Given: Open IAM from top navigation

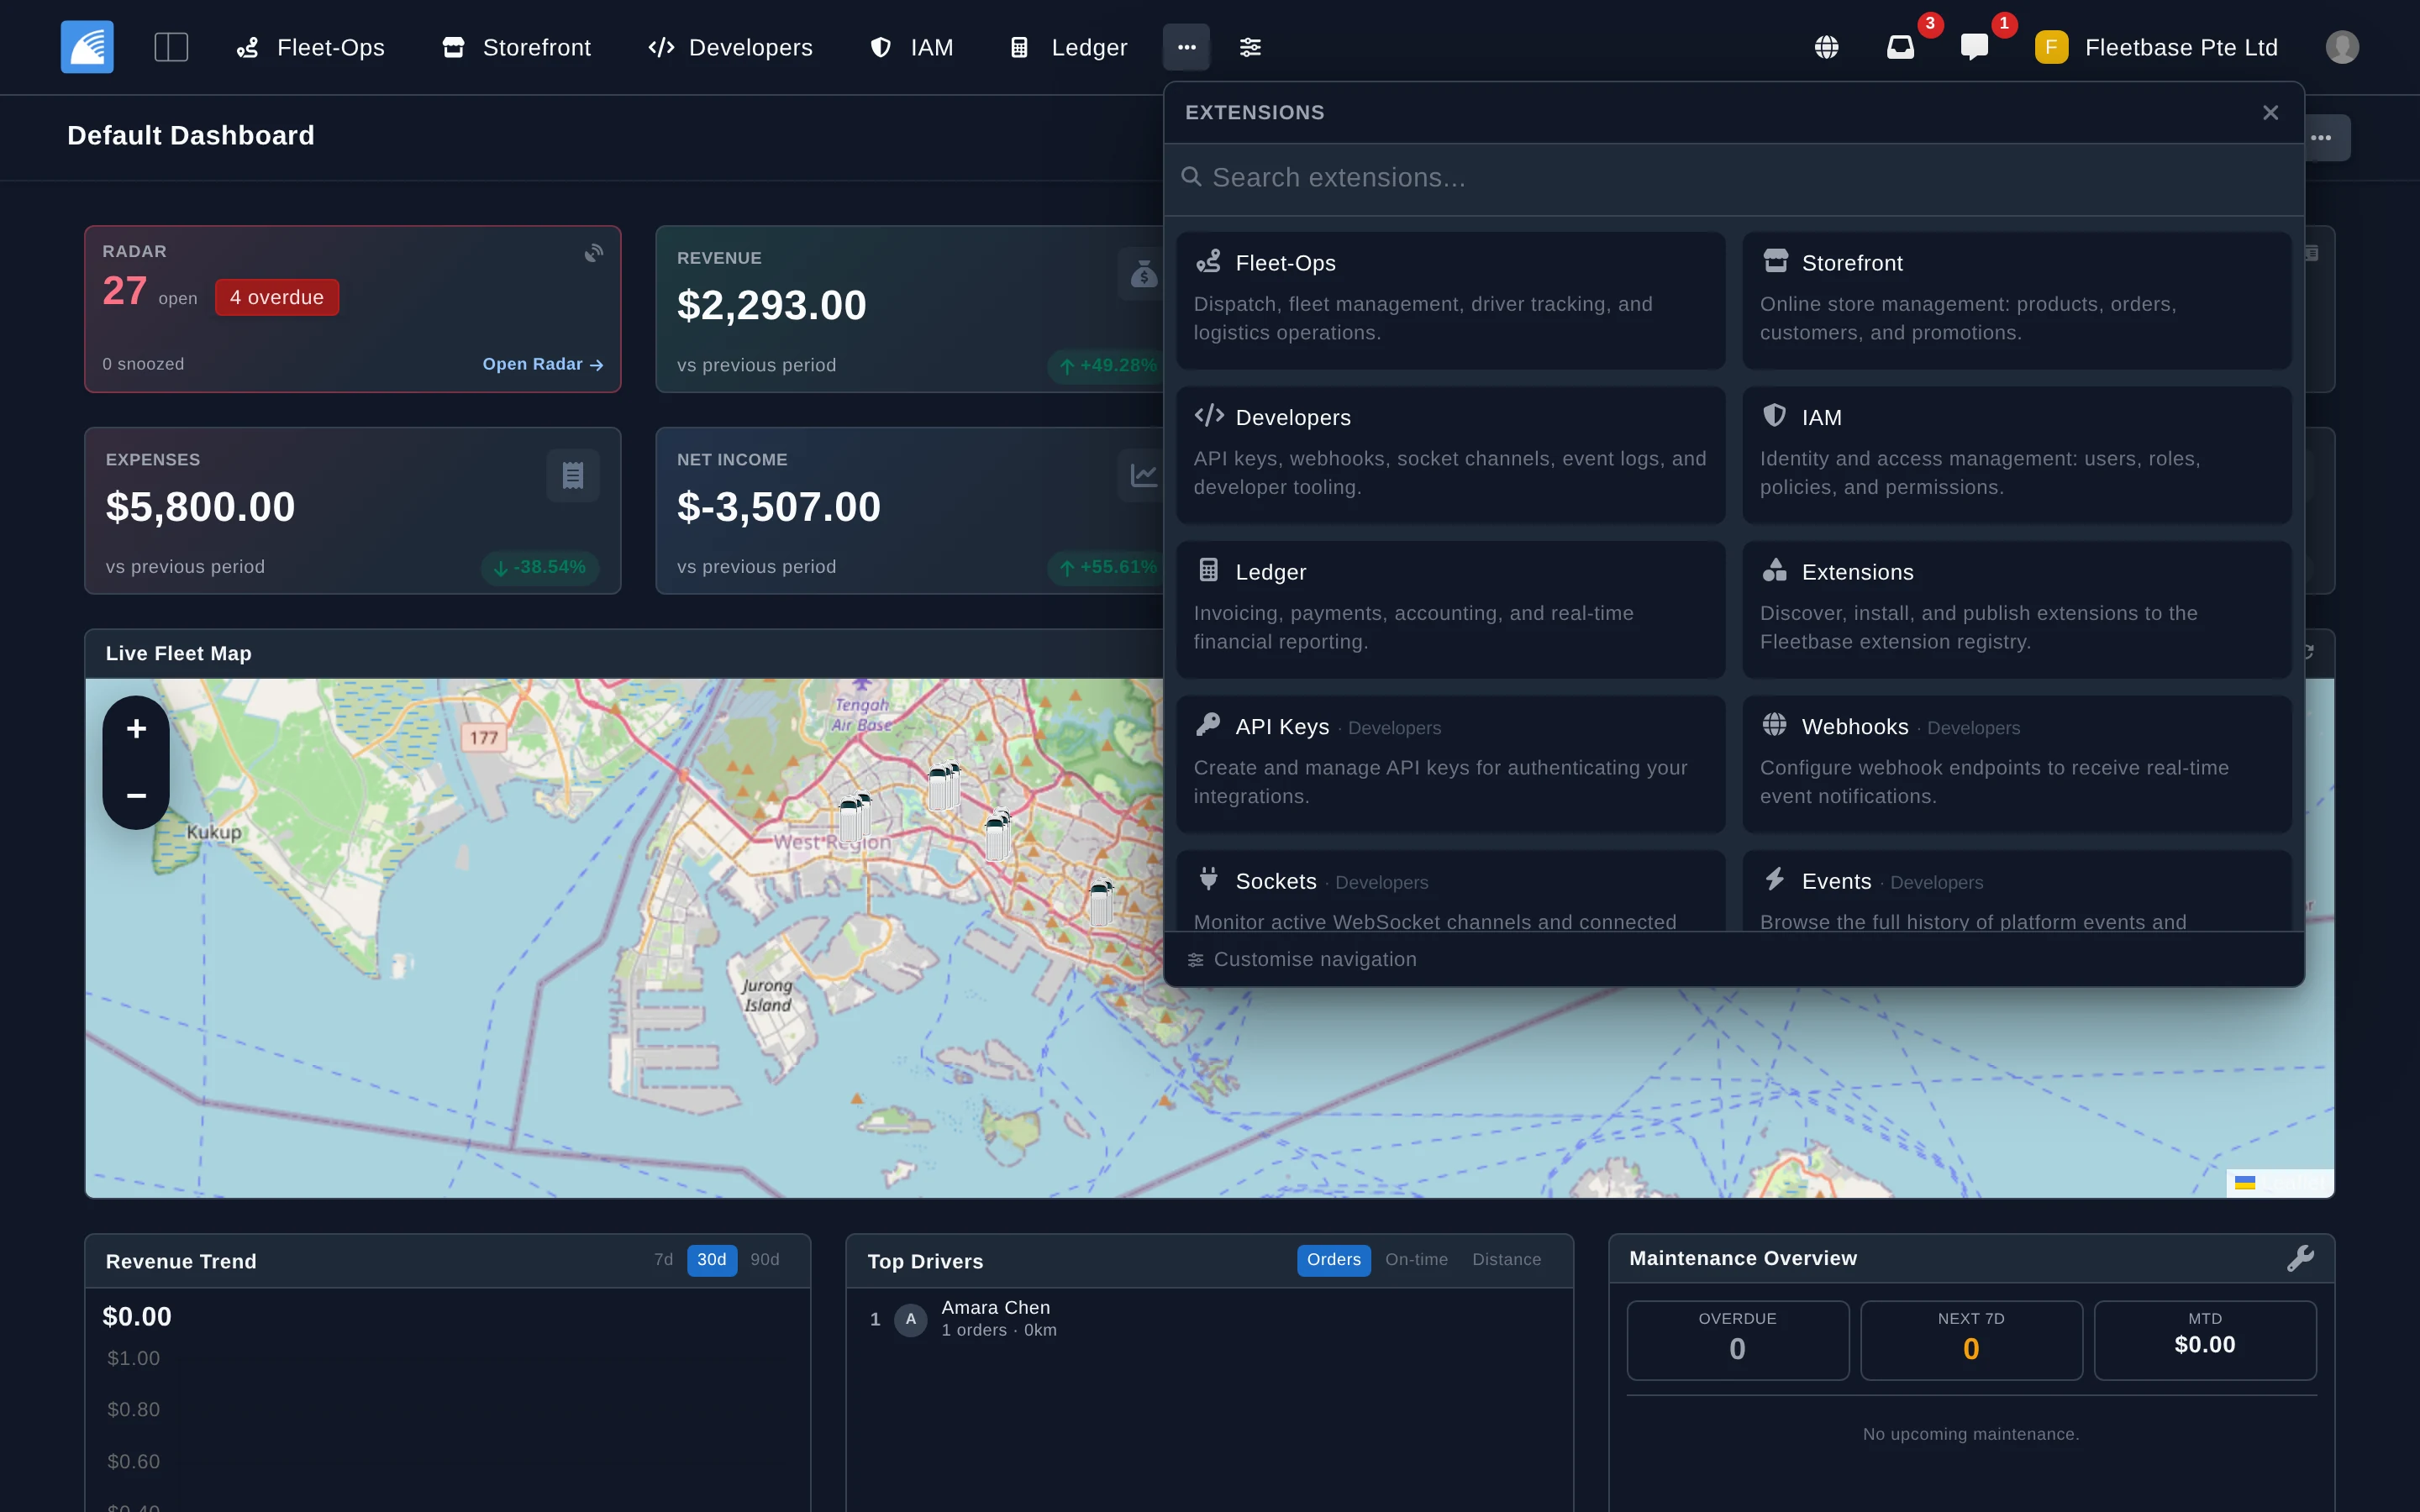Looking at the screenshot, I should [911, 47].
